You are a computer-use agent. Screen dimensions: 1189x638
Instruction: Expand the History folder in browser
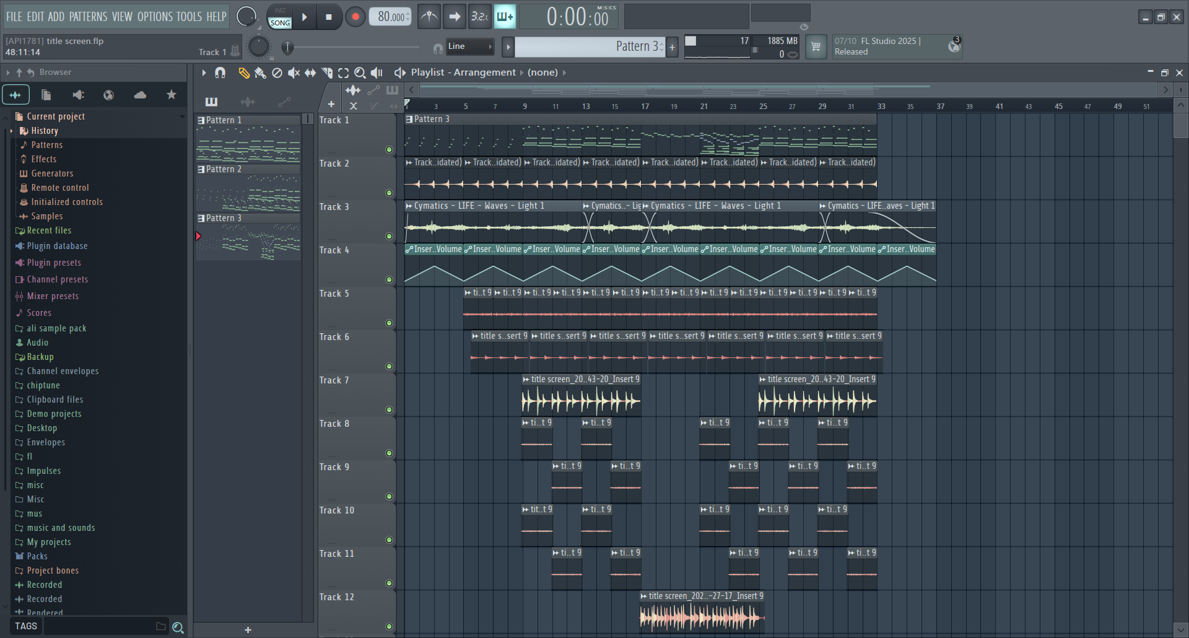coord(12,131)
